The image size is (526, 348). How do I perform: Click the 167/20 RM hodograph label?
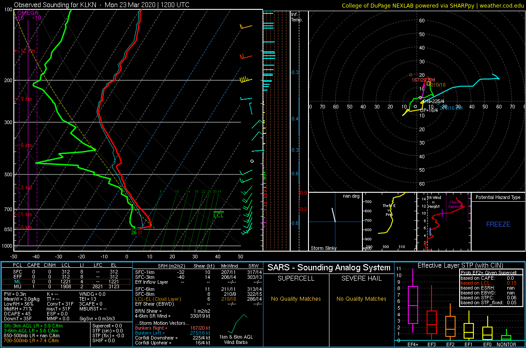(x=423, y=79)
